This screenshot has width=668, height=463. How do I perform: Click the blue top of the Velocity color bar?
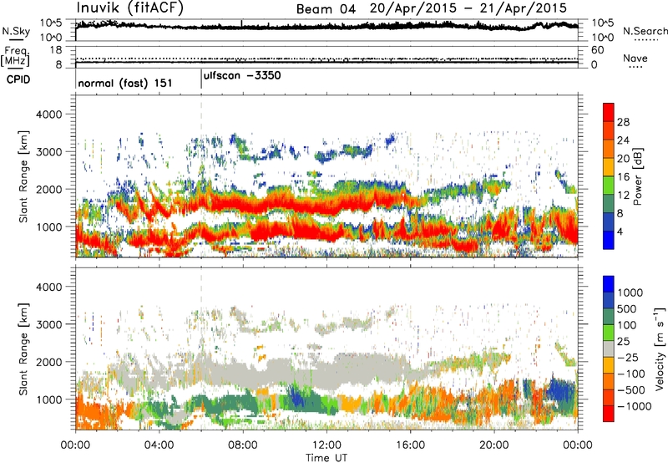tap(609, 284)
